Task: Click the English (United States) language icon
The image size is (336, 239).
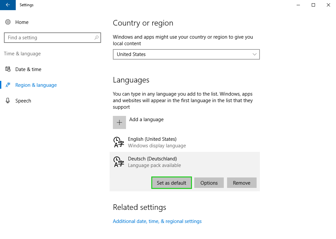Action: coord(118,142)
